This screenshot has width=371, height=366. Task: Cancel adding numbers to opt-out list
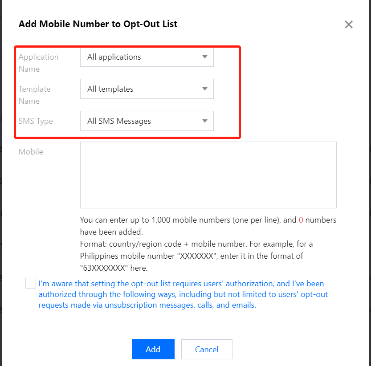207,350
